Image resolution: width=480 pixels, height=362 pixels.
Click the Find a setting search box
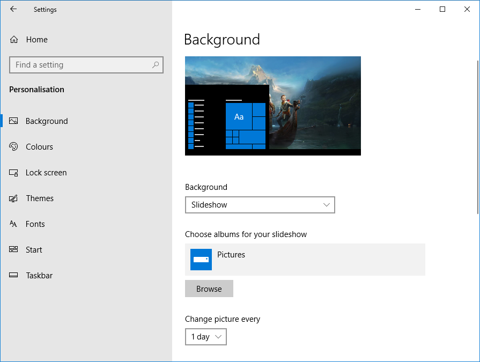pos(80,65)
